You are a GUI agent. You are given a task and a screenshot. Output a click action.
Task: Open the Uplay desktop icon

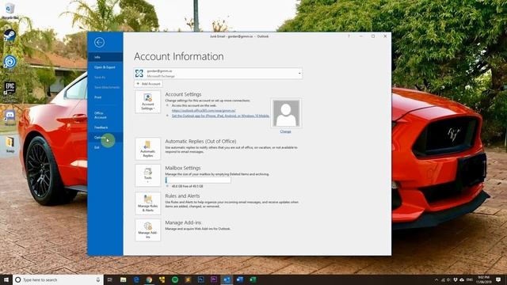point(10,62)
